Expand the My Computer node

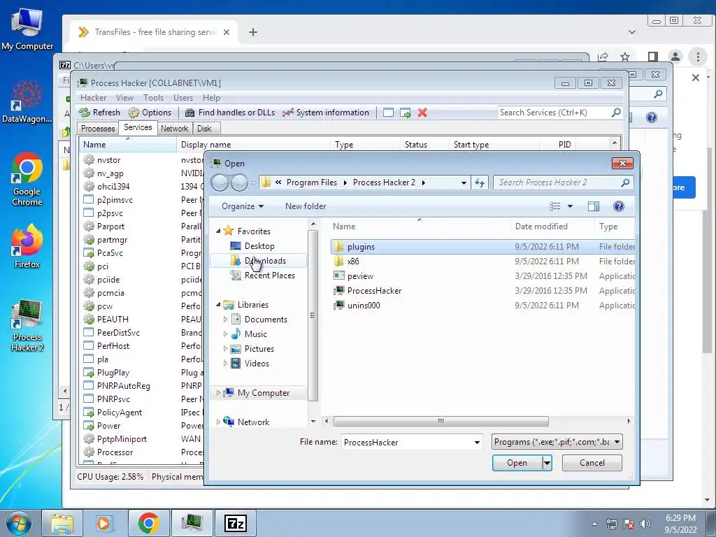tap(218, 393)
